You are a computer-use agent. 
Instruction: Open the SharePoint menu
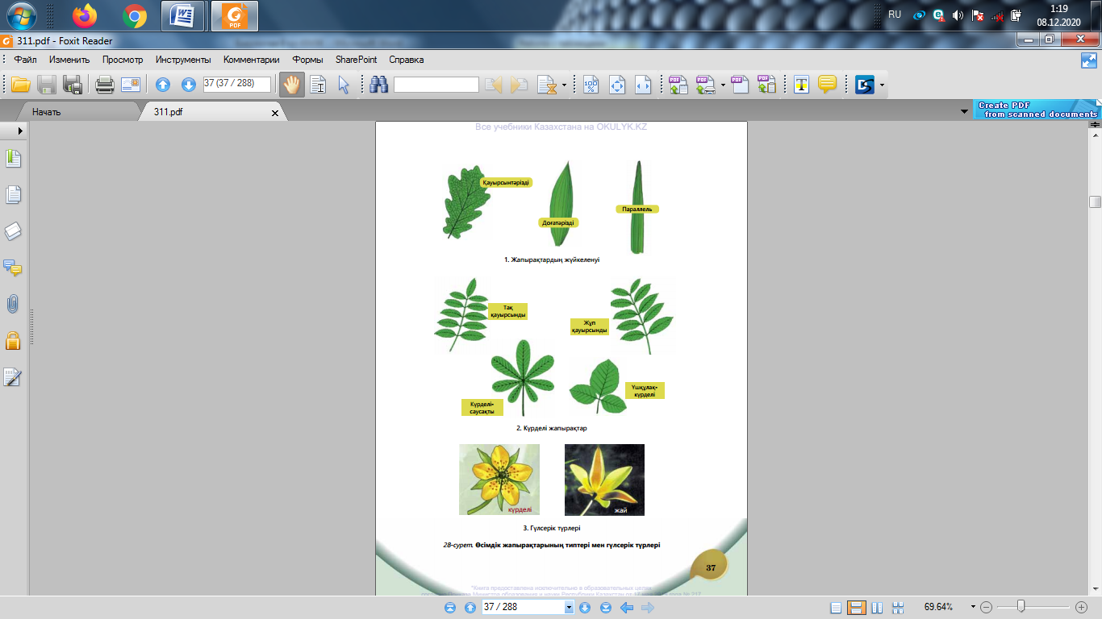[x=357, y=60]
